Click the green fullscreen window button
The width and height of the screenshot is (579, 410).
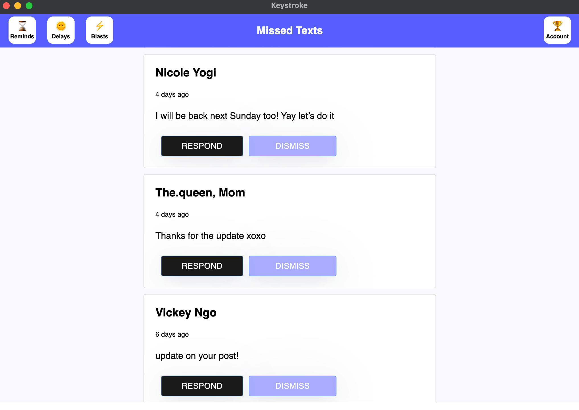point(29,5)
